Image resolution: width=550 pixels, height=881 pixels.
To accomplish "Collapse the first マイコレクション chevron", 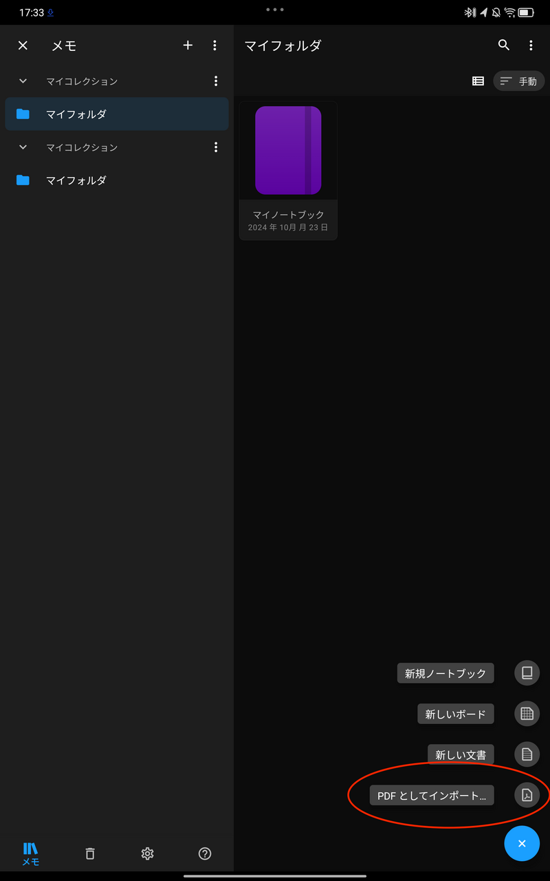I will (x=23, y=81).
